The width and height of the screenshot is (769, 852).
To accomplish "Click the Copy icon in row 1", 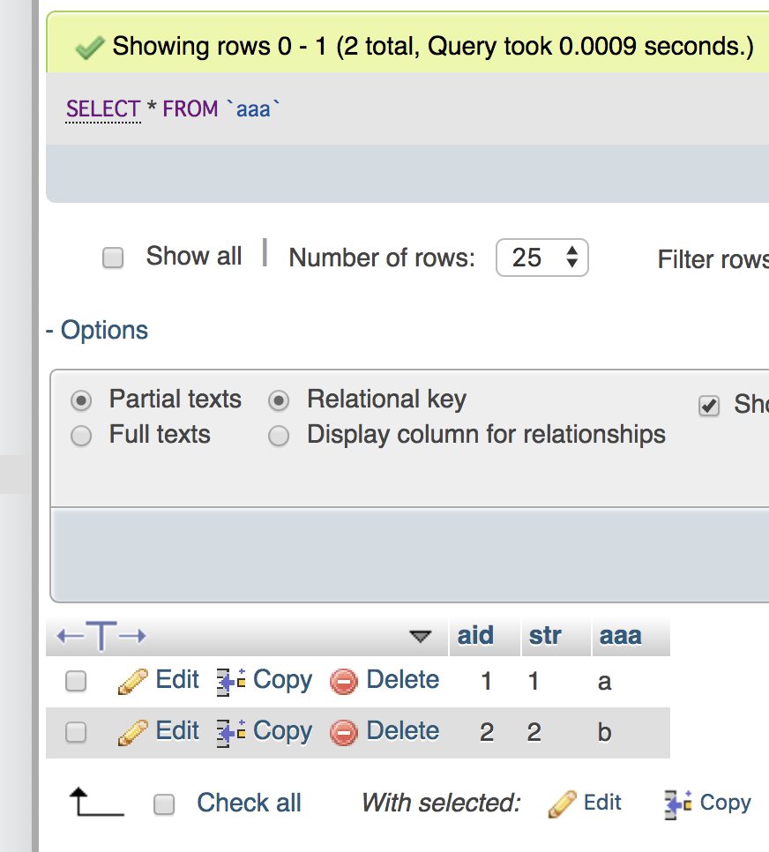I will tap(232, 681).
